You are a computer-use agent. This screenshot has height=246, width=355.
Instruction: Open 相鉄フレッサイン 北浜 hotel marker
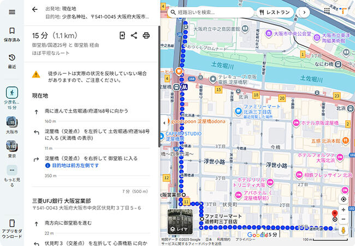(x=299, y=174)
